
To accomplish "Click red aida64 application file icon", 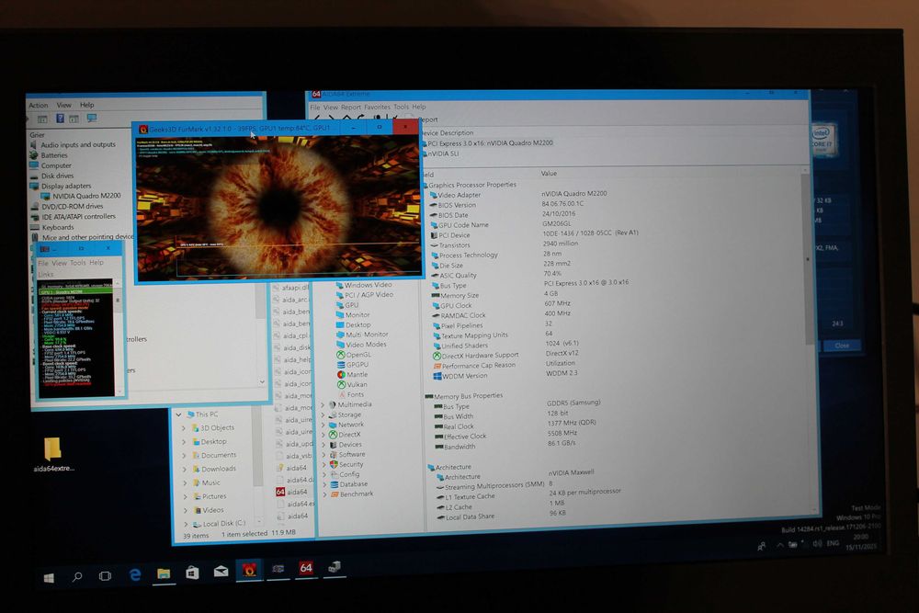I will (280, 492).
